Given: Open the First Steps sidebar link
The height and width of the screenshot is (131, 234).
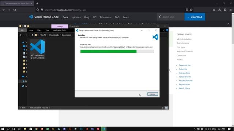Looking at the screenshot, I should 181,47.
